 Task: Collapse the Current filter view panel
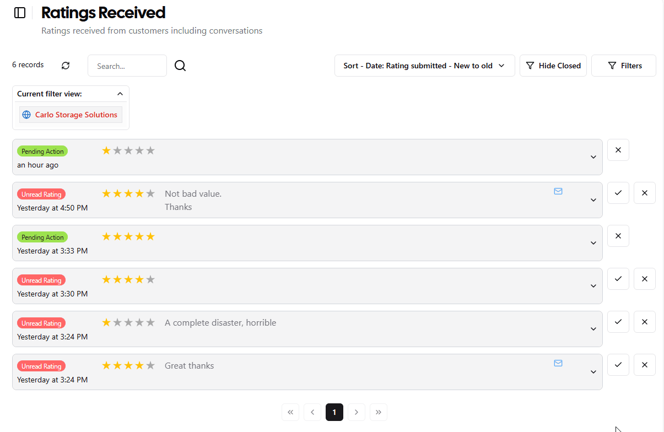(120, 94)
